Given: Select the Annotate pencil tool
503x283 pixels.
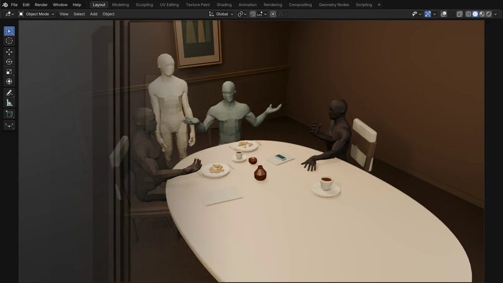Looking at the screenshot, I should click(9, 93).
